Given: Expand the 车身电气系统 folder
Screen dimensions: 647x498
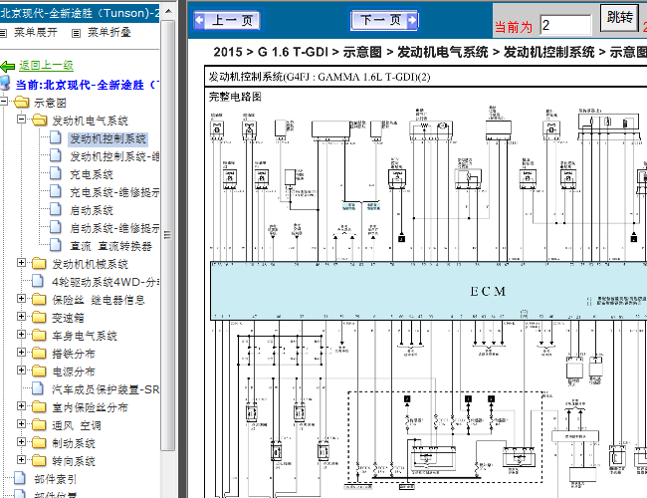Looking at the screenshot, I should pyautogui.click(x=21, y=334).
